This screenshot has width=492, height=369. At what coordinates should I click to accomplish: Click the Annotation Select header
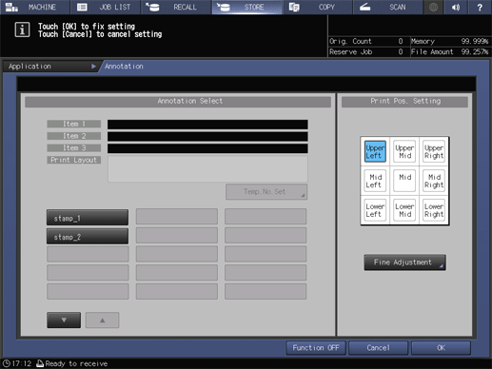pyautogui.click(x=178, y=101)
